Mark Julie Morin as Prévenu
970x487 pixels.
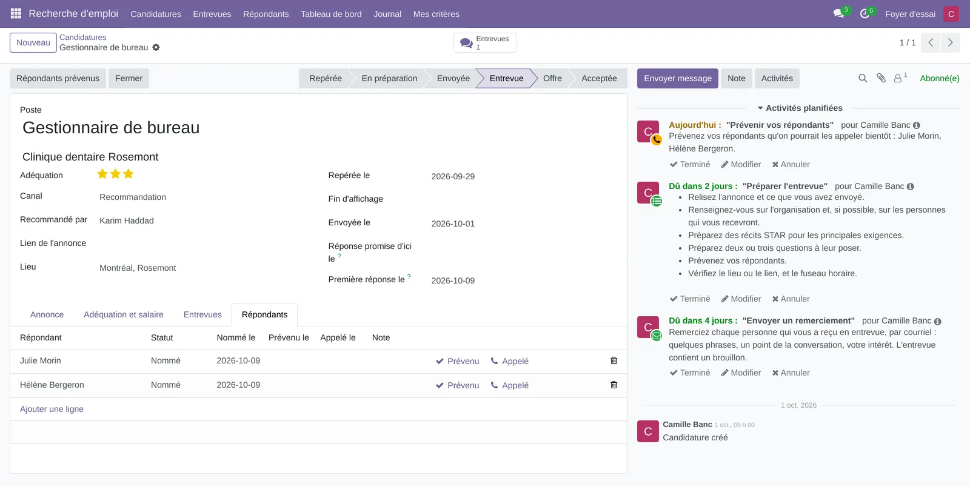pos(458,361)
